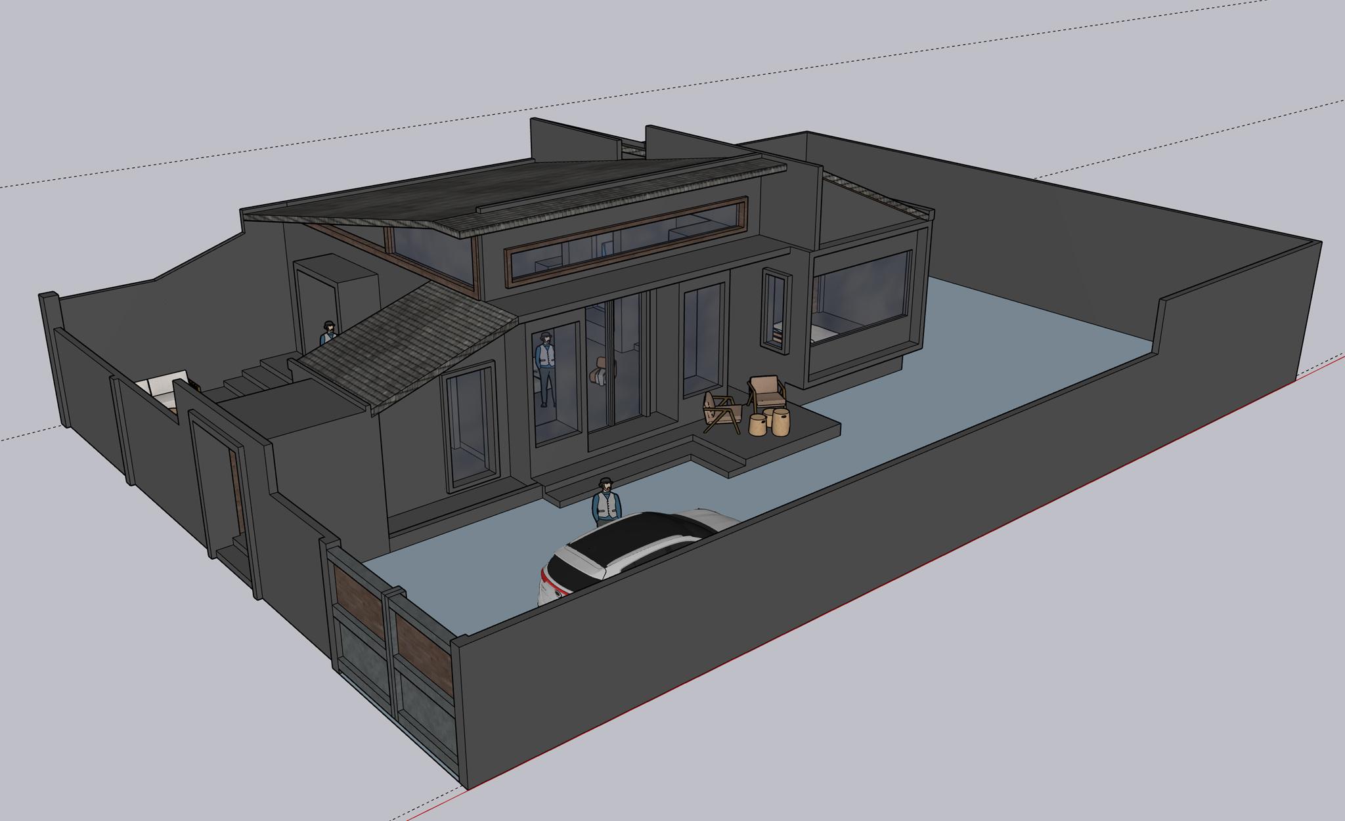Click the left wooden armchair on the patio
Screen dimensions: 1345x821
pyautogui.click(x=721, y=411)
